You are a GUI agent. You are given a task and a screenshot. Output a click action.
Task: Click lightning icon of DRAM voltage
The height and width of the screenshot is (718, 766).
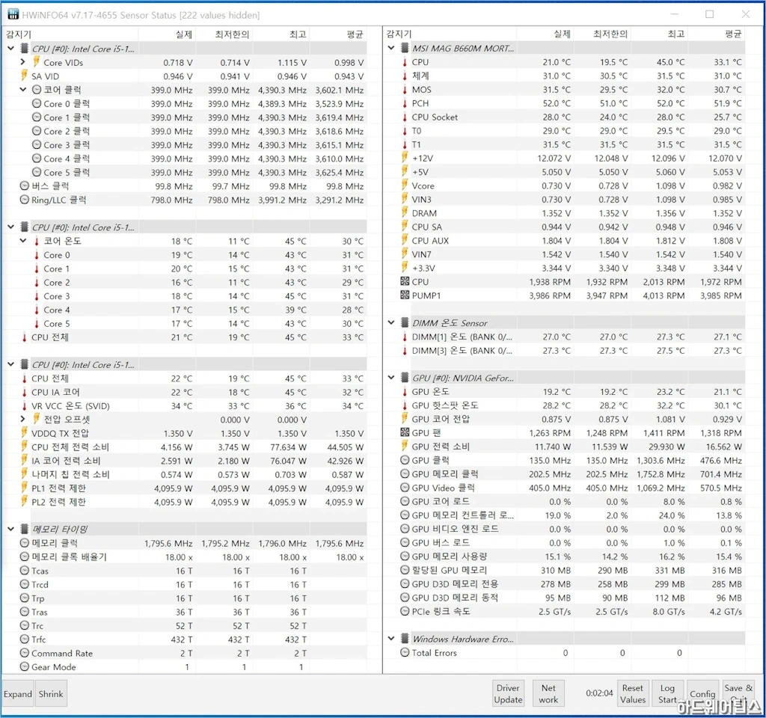point(405,213)
